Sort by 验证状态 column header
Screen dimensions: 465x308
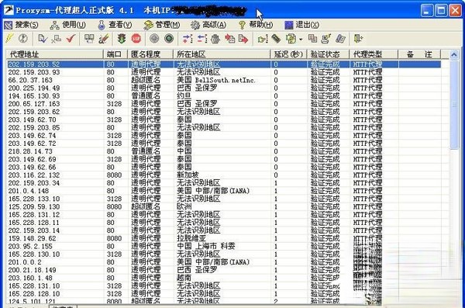329,54
